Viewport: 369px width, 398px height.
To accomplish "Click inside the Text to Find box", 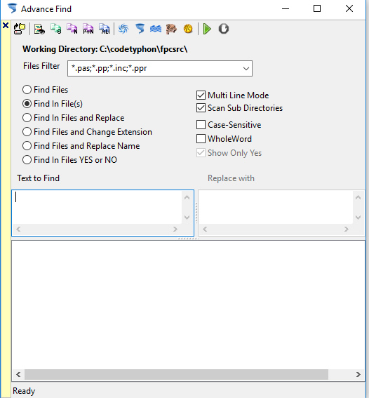I will click(98, 207).
